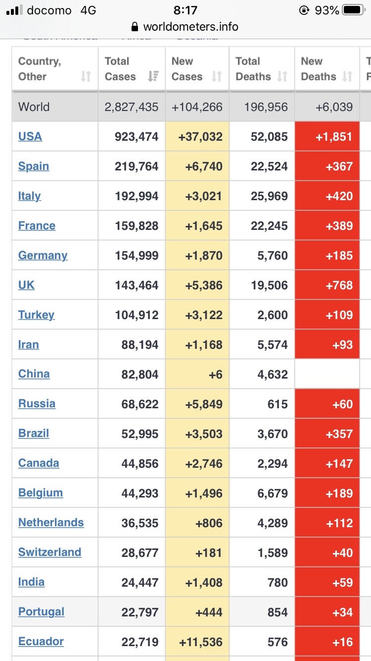Image resolution: width=371 pixels, height=661 pixels.
Task: Click the World row label
Action: (x=34, y=107)
